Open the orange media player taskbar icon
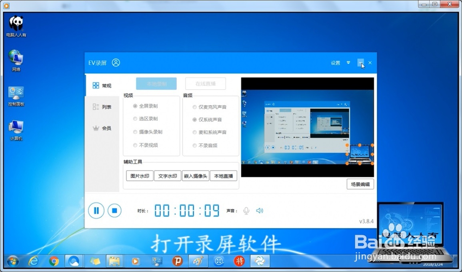 point(135,261)
